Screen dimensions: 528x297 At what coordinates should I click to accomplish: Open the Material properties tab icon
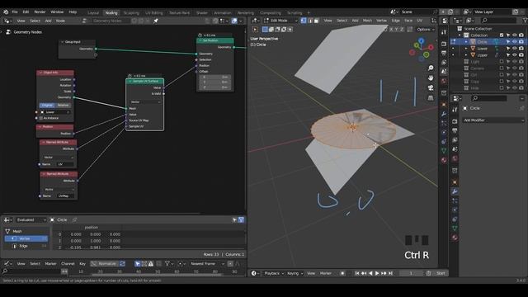point(455,238)
